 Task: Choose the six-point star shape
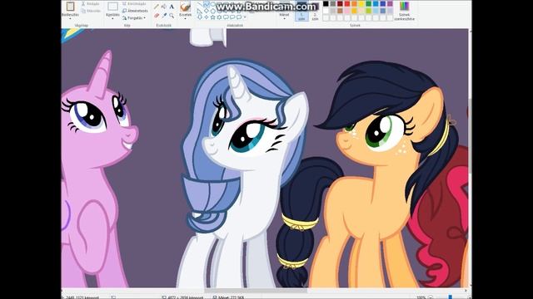pos(219,17)
